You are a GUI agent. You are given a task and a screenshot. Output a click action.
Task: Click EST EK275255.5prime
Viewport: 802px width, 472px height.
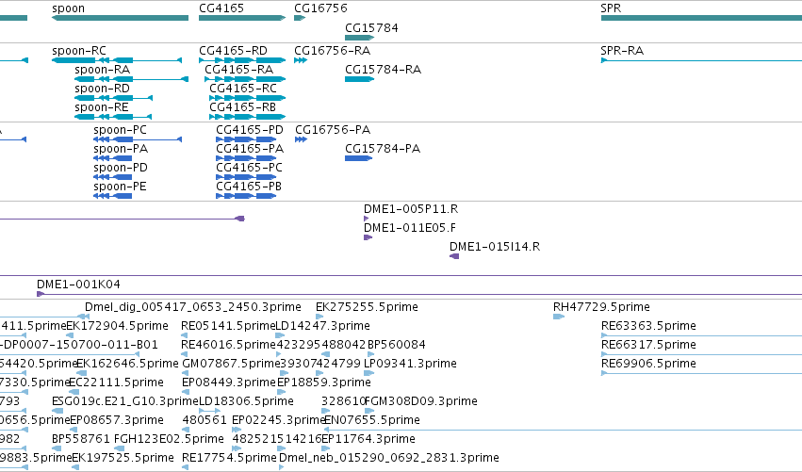tap(367, 307)
